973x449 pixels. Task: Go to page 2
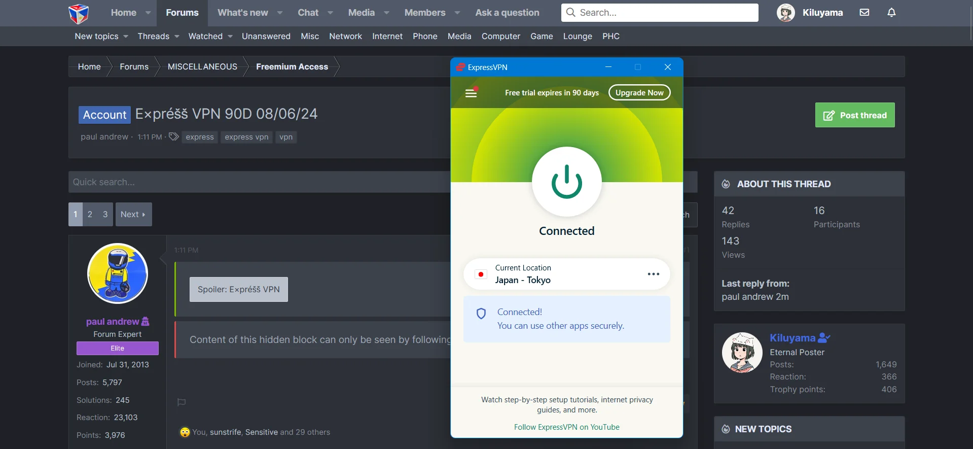tap(90, 214)
